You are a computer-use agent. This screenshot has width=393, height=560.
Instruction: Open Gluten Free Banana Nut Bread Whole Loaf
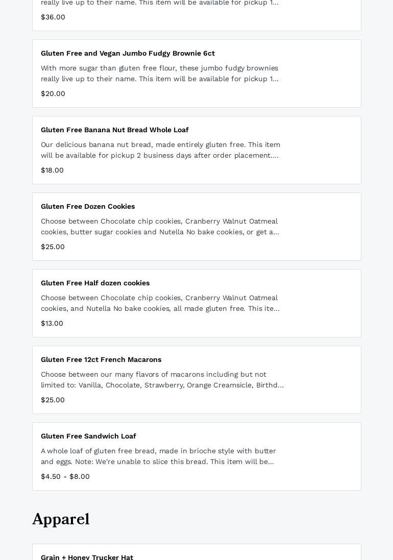point(115,130)
